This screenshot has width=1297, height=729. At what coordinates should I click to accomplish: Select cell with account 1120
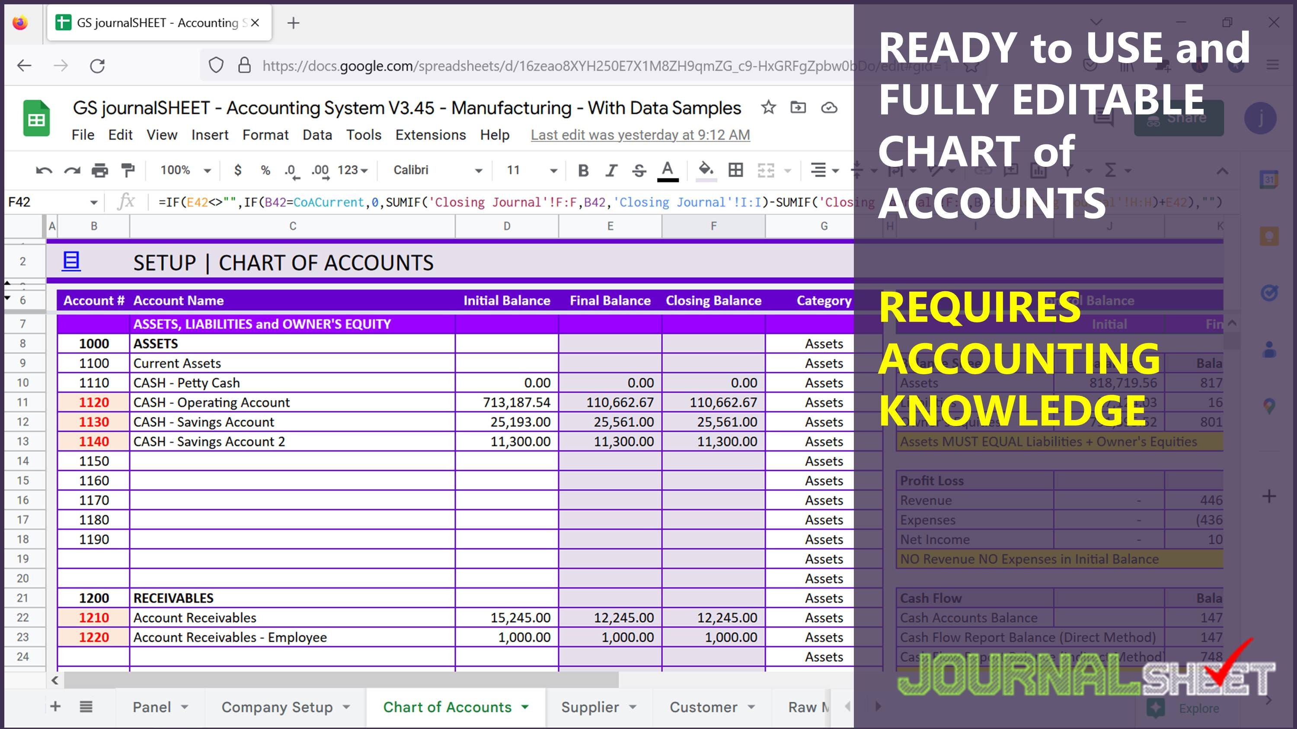(94, 402)
